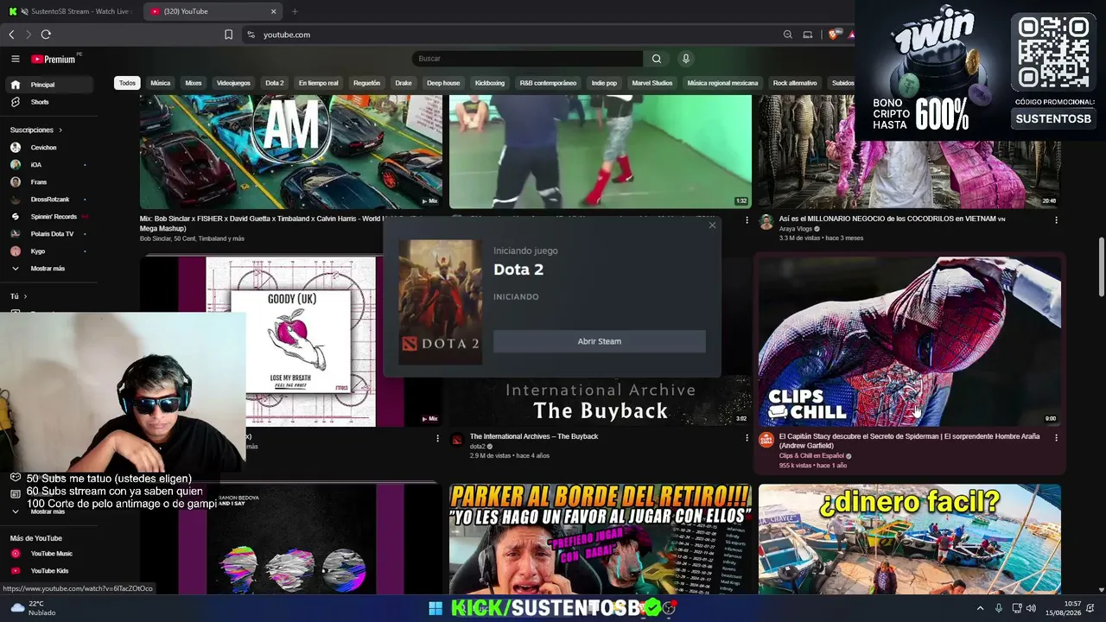Click the Brave Shields lion icon
The height and width of the screenshot is (622, 1106).
[833, 35]
